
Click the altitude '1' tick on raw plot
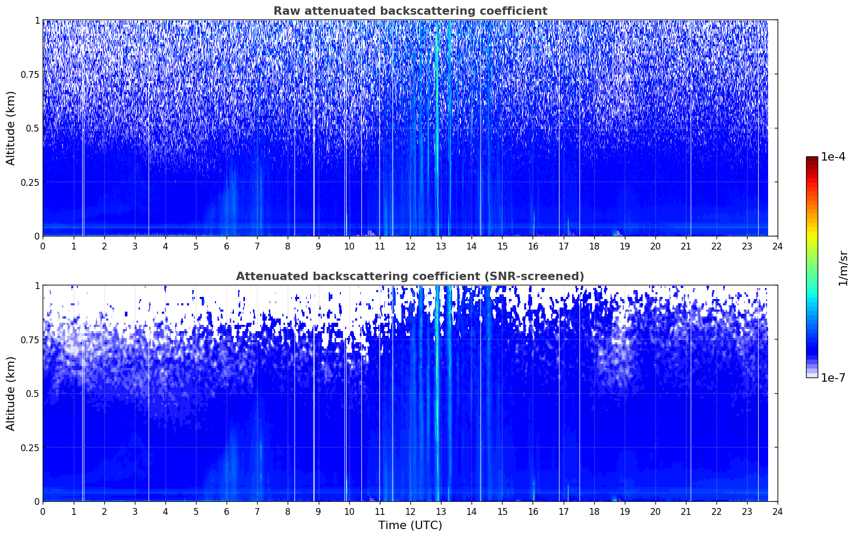coord(37,21)
